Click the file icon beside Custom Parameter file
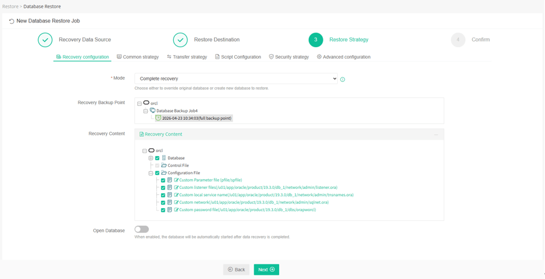This screenshot has height=279, width=545. click(170, 180)
